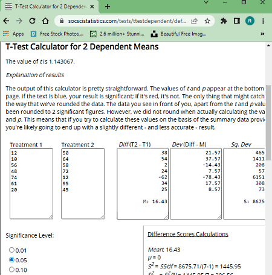Minimize the browser window
This screenshot has width=272, height=275.
[x=225, y=2]
